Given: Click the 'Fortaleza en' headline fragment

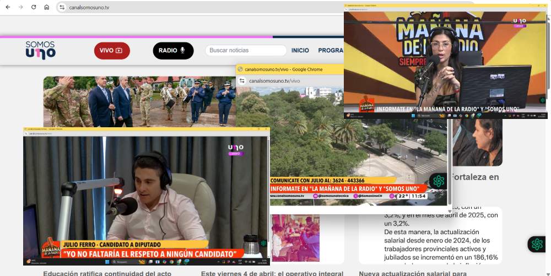Looking at the screenshot, I should coord(474,177).
